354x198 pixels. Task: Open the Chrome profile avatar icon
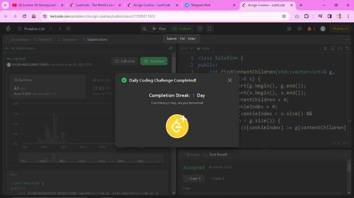339,16
